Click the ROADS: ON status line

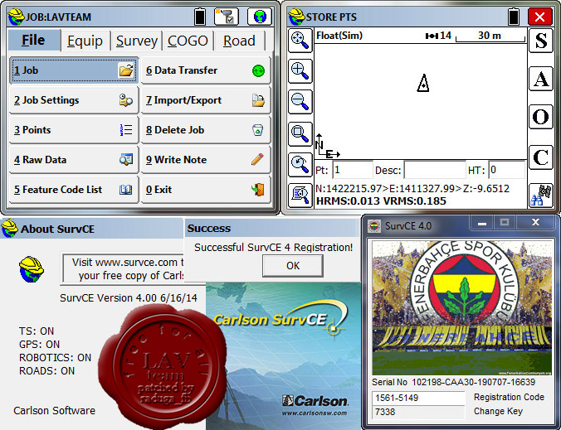46,371
